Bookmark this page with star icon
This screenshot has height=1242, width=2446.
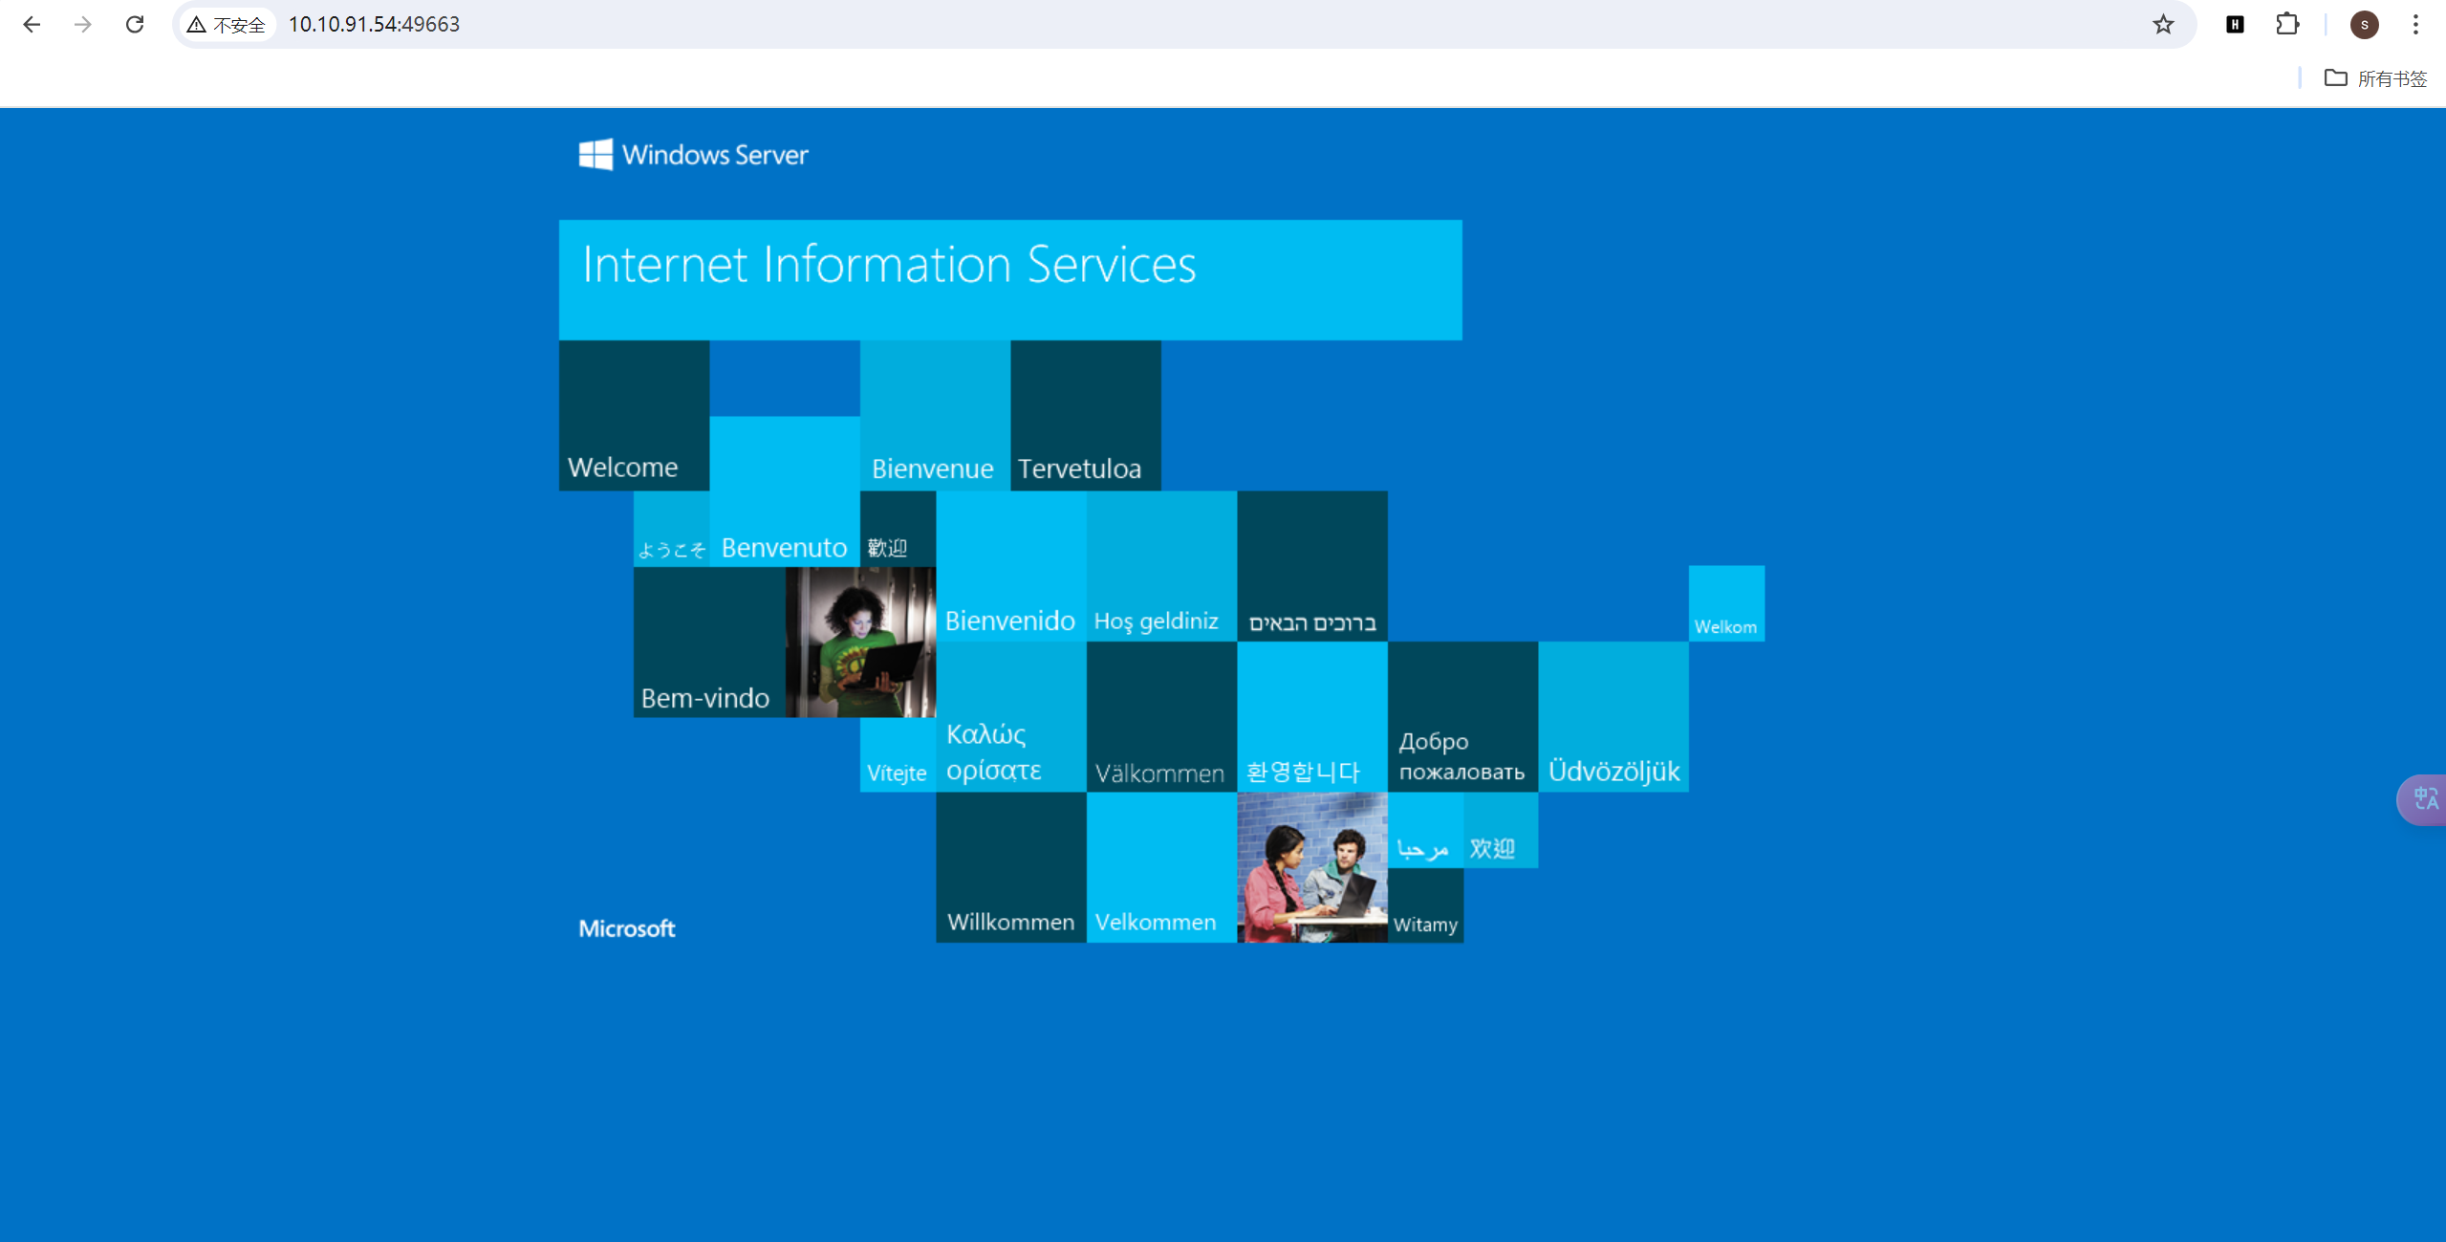click(2163, 24)
